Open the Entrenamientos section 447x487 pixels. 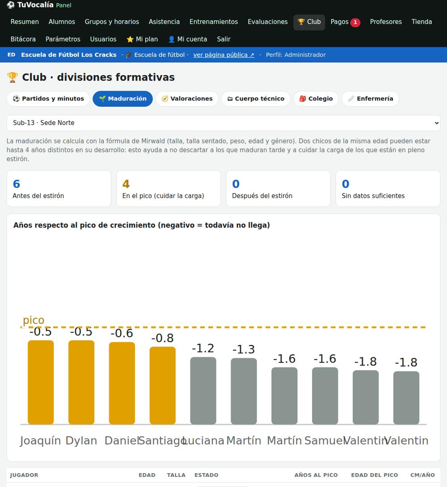[214, 22]
